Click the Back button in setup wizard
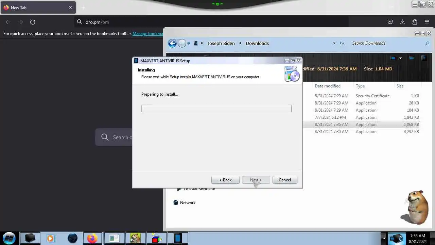Image resolution: width=435 pixels, height=245 pixels. (225, 180)
